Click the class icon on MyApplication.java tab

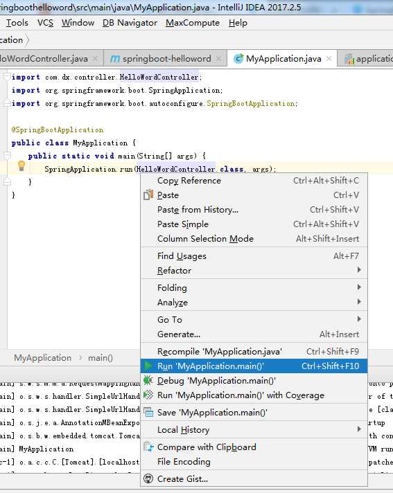[x=239, y=58]
